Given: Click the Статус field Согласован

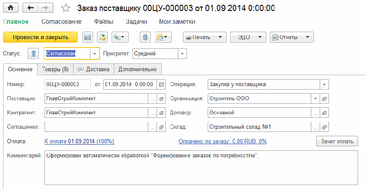Looking at the screenshot, I should (x=67, y=54).
